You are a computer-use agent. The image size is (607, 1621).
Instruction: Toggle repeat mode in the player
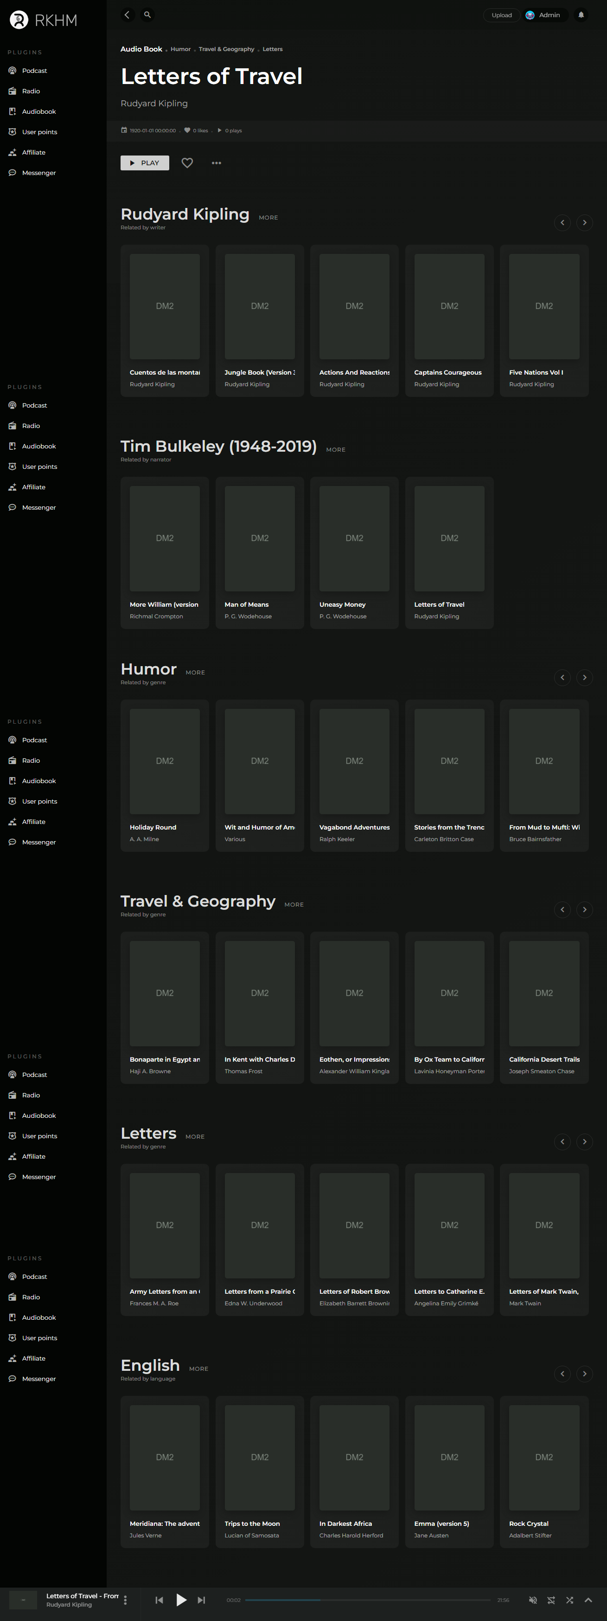click(551, 1600)
